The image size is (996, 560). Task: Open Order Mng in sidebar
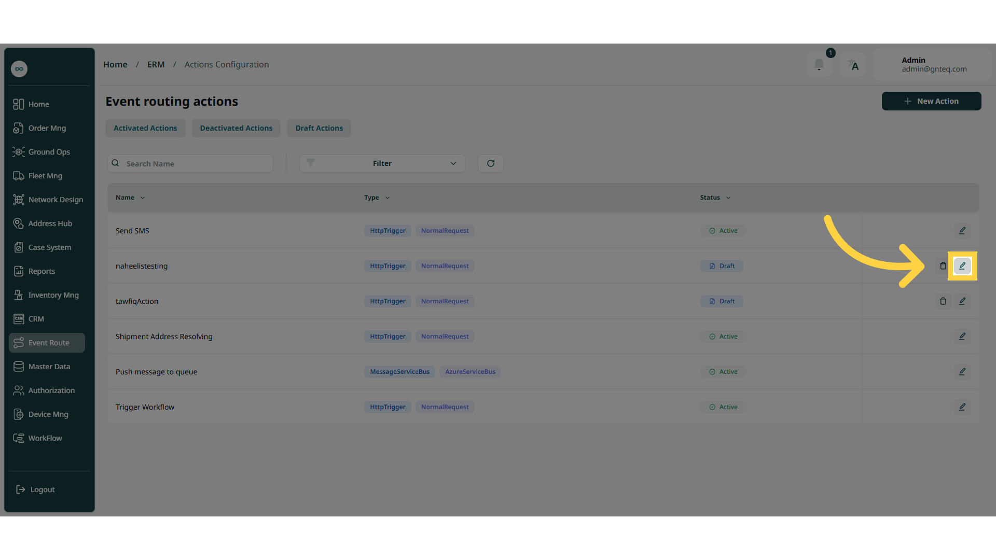(47, 128)
